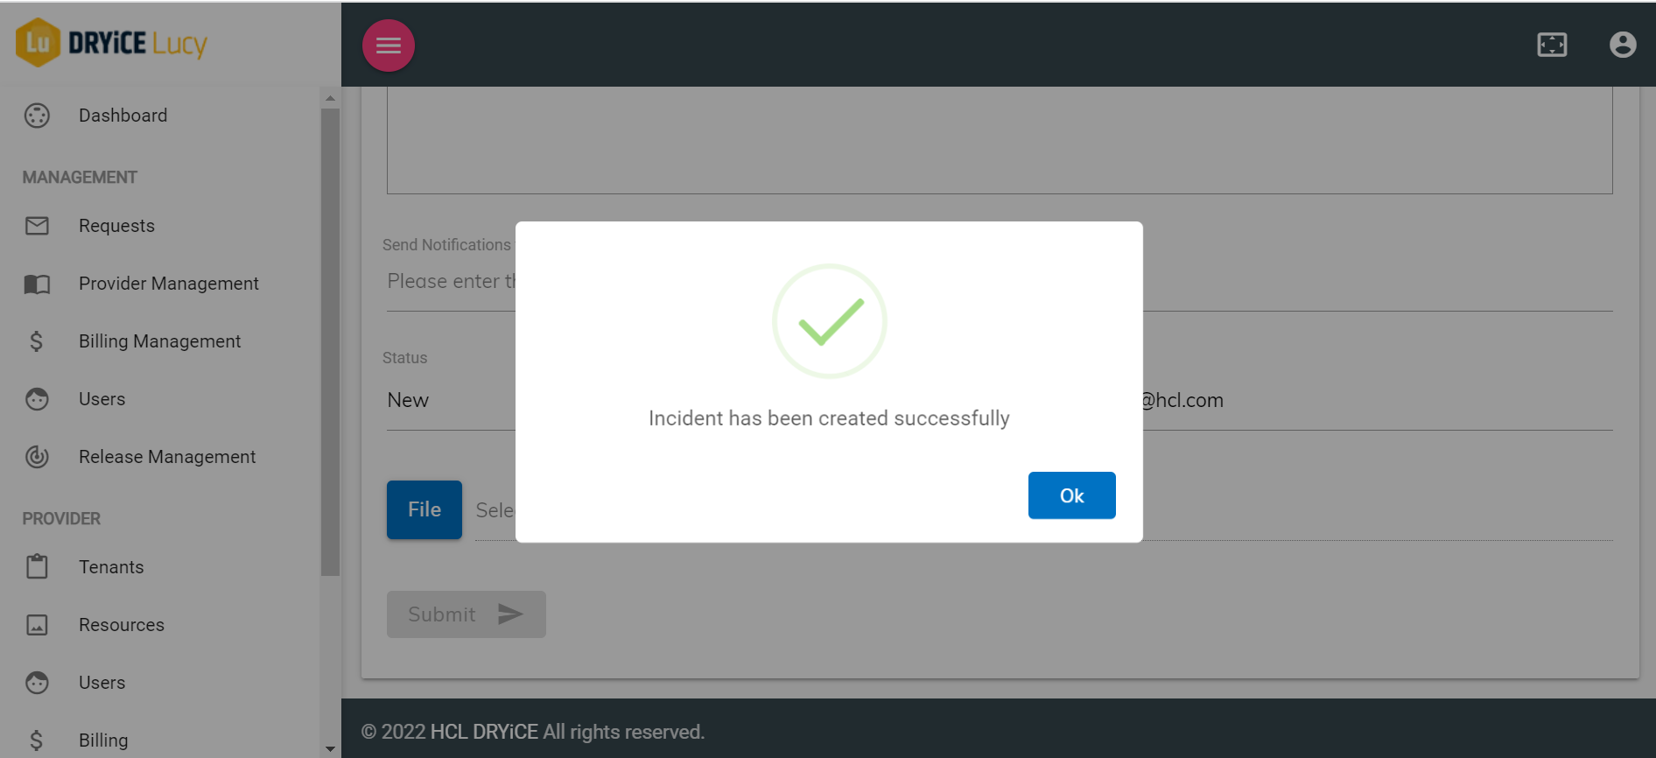Click the Resources image icon

(37, 624)
